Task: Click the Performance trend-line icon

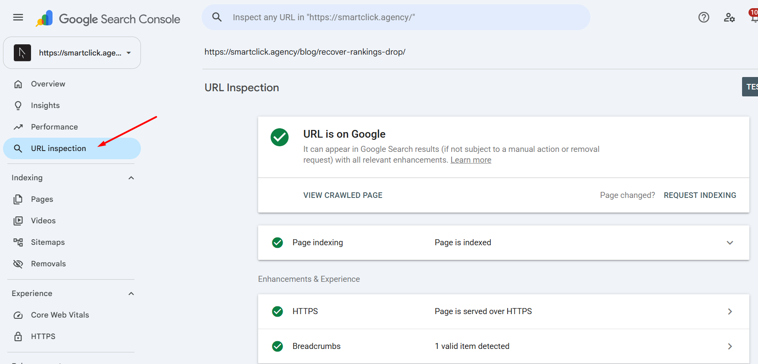Action: (x=18, y=127)
